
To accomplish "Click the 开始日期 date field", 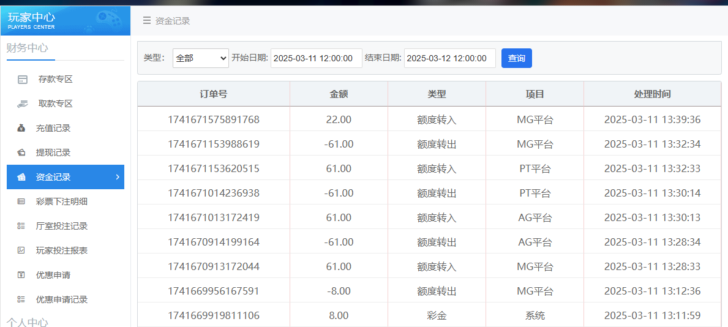I will pos(316,58).
